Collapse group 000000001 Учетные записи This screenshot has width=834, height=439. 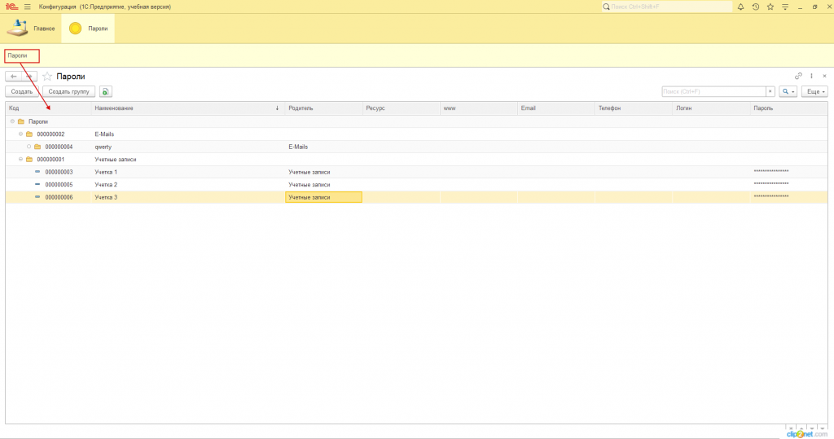pos(20,159)
